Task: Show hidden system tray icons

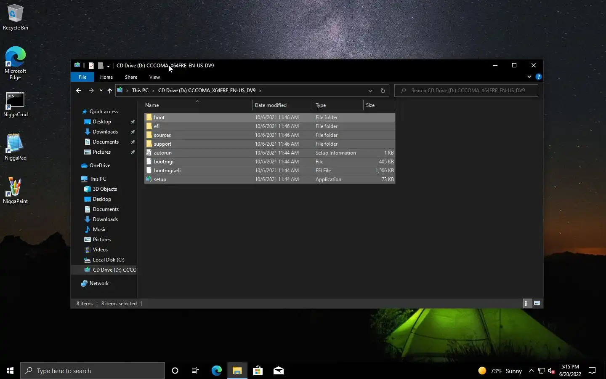Action: (531, 371)
